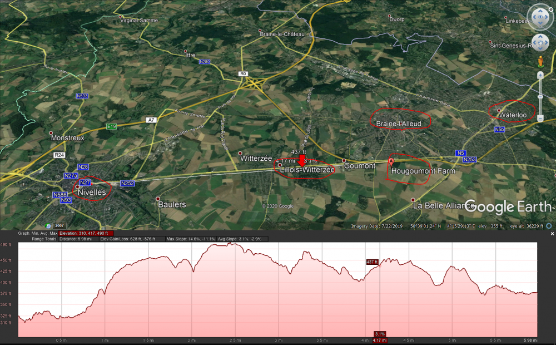Click the Goumont place marker dot

tap(344, 161)
